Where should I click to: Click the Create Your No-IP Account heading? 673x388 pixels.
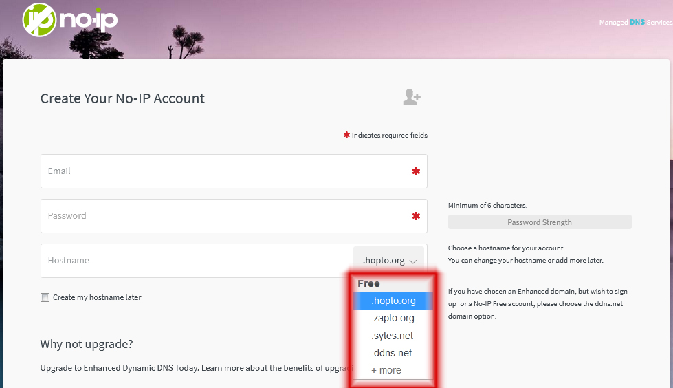coord(122,98)
